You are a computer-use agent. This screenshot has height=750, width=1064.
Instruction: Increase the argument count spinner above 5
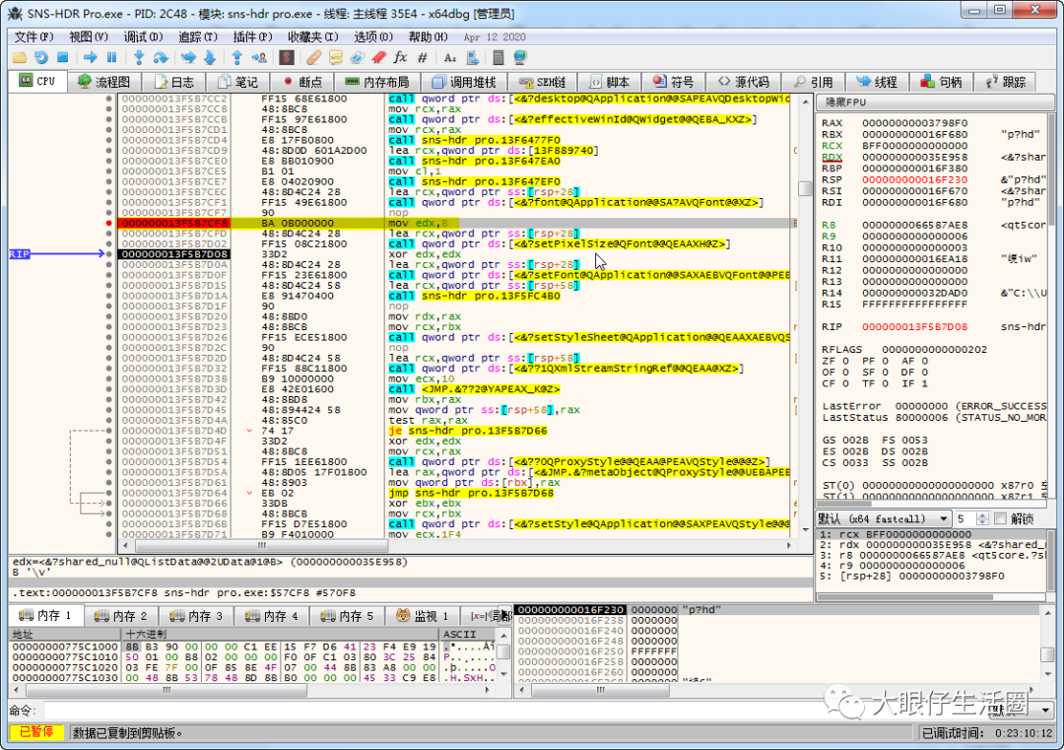click(982, 515)
